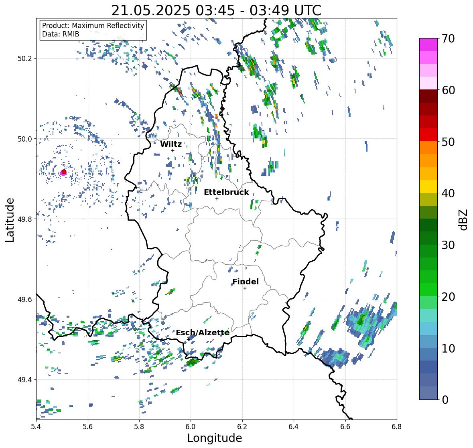Click the plus marker below the Findel label

(x=245, y=288)
